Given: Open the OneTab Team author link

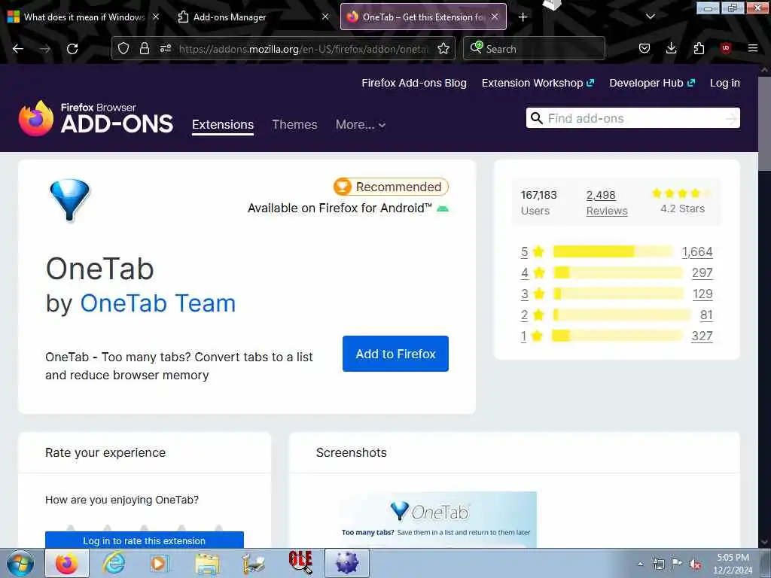Looking at the screenshot, I should pos(158,303).
